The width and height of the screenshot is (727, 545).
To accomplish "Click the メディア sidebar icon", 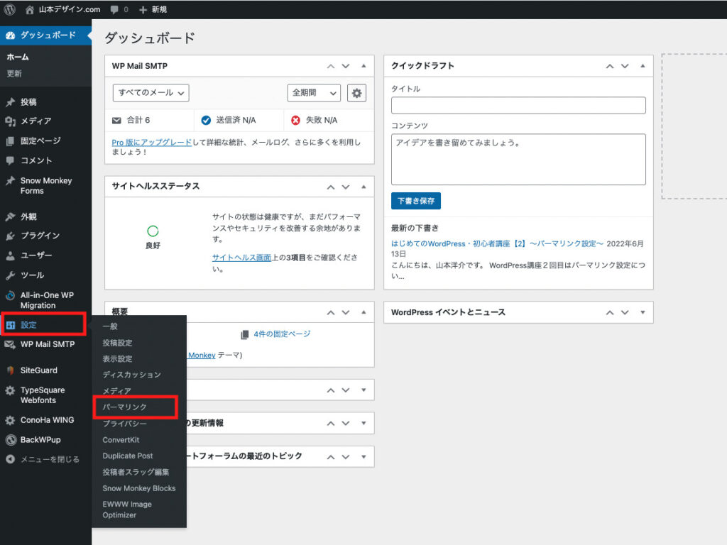I will point(10,121).
